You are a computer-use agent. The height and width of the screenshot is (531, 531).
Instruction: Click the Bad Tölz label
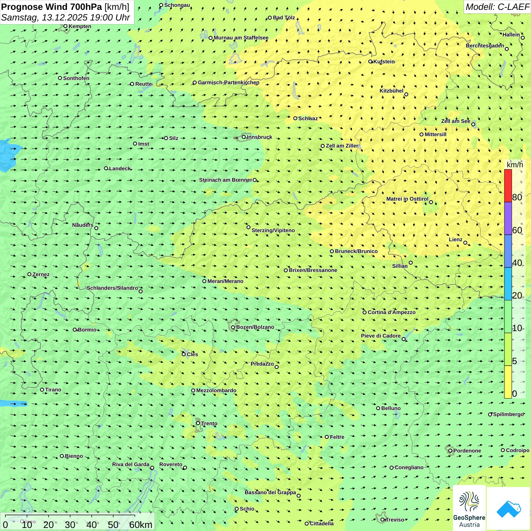tap(284, 17)
